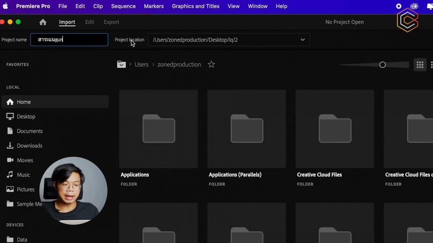
Task: Click Users in the breadcrumb path
Action: pyautogui.click(x=142, y=64)
